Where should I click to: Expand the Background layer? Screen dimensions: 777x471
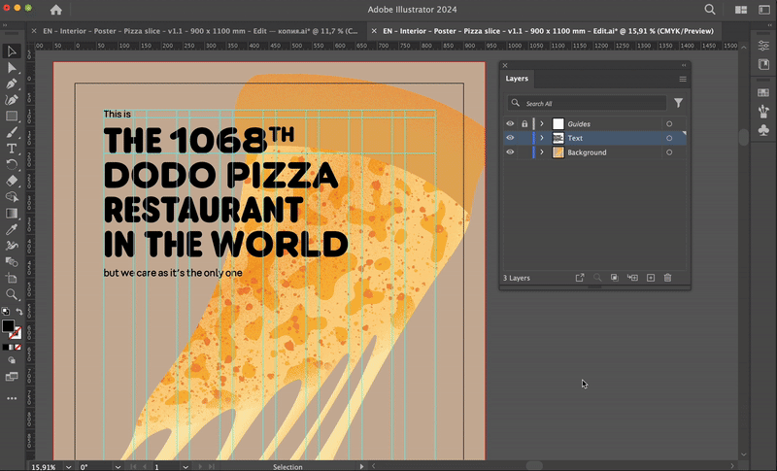coord(542,152)
